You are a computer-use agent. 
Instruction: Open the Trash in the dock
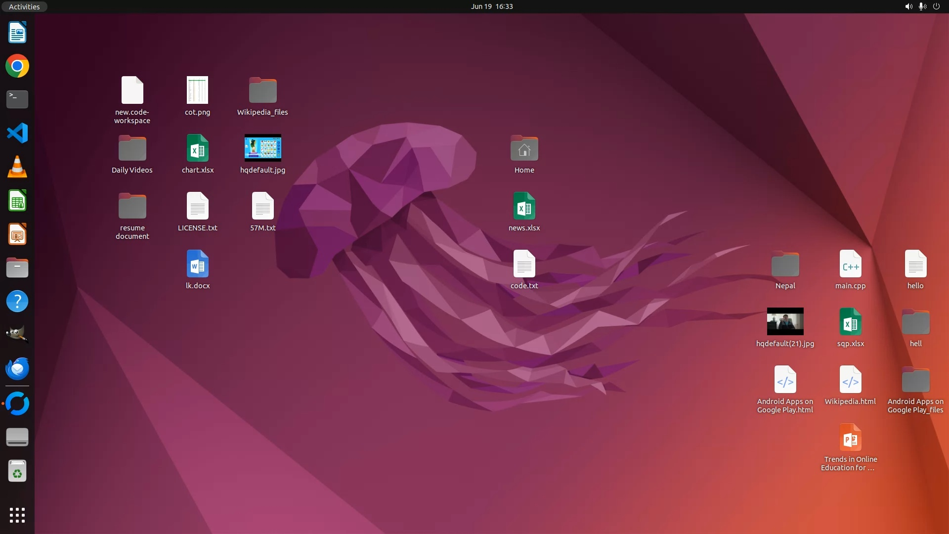coord(17,471)
